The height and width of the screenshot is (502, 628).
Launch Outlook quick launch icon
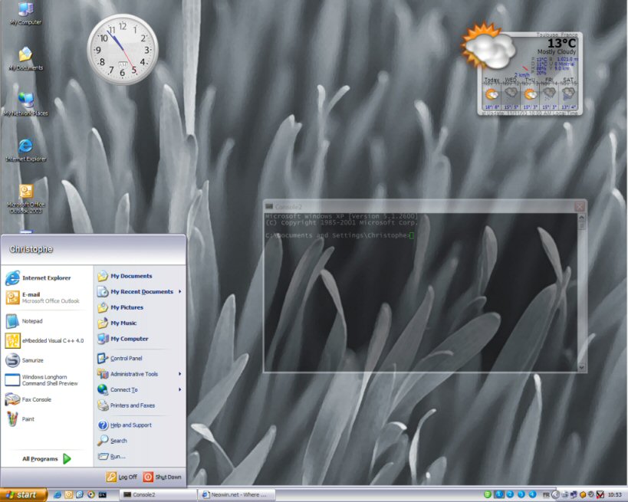68,495
